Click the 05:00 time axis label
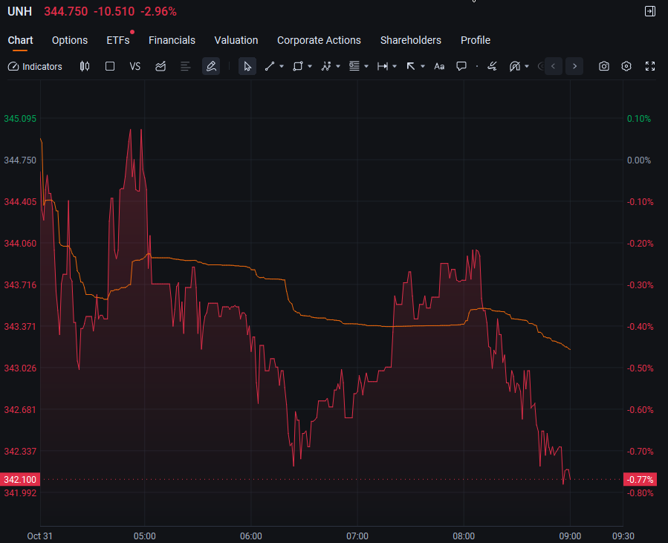668x543 pixels. (144, 536)
